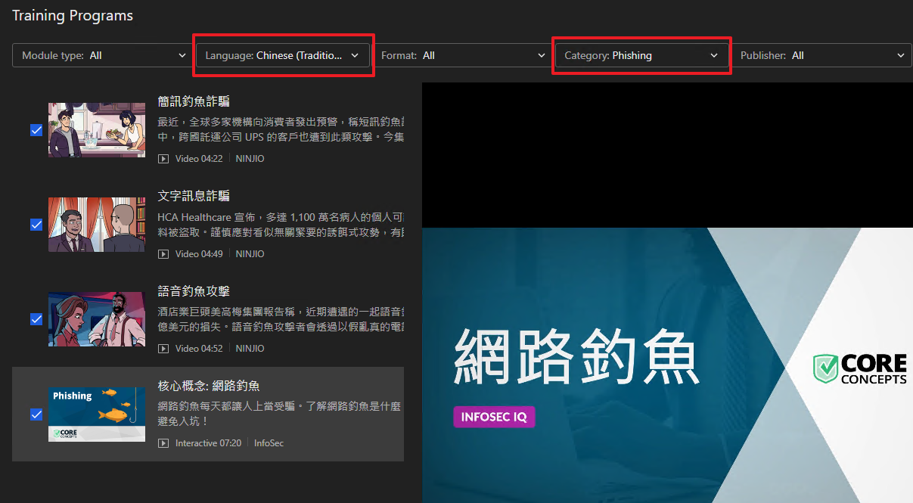This screenshot has height=503, width=913.
Task: Deselect the 核心概念: 網路釣魚 checkbox
Action: tap(36, 414)
